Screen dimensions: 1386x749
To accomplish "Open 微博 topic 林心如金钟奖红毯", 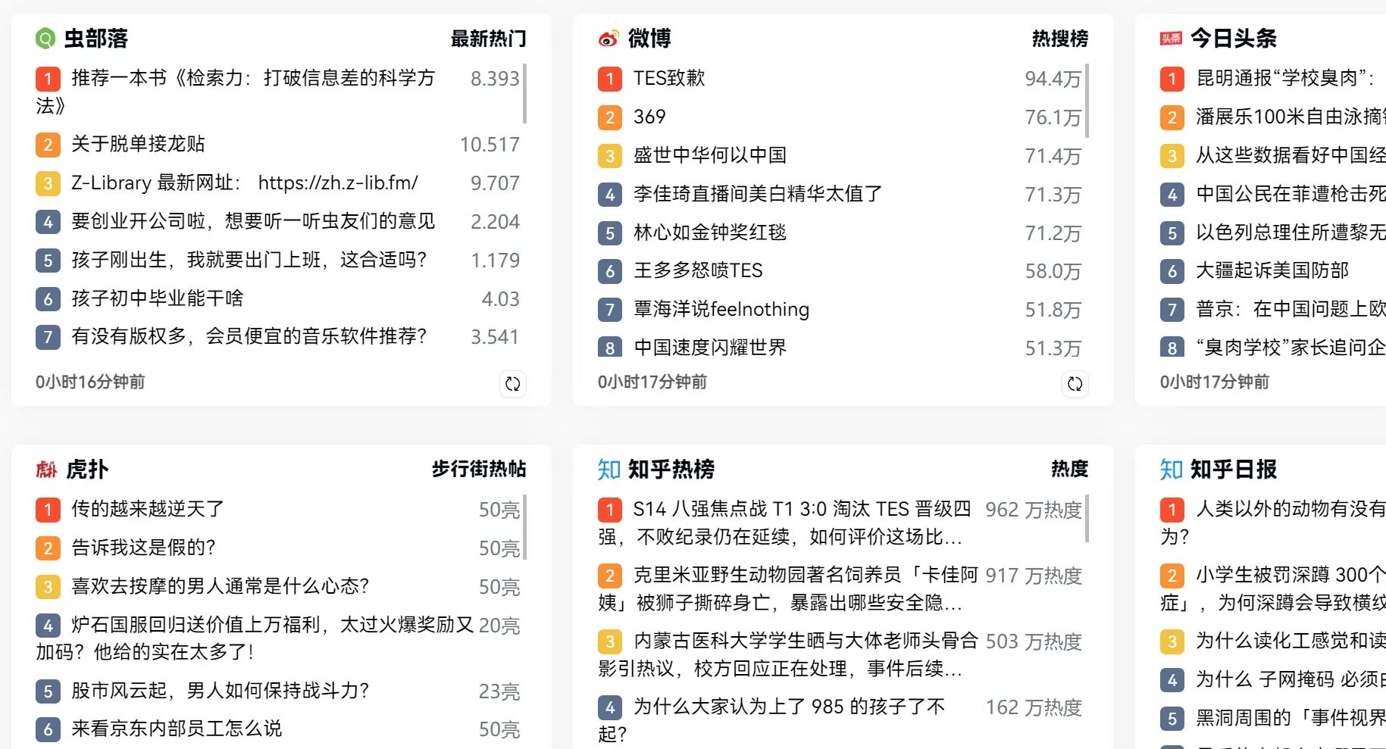I will tap(710, 232).
